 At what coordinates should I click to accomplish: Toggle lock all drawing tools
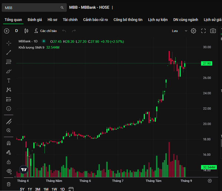click(x=9, y=162)
